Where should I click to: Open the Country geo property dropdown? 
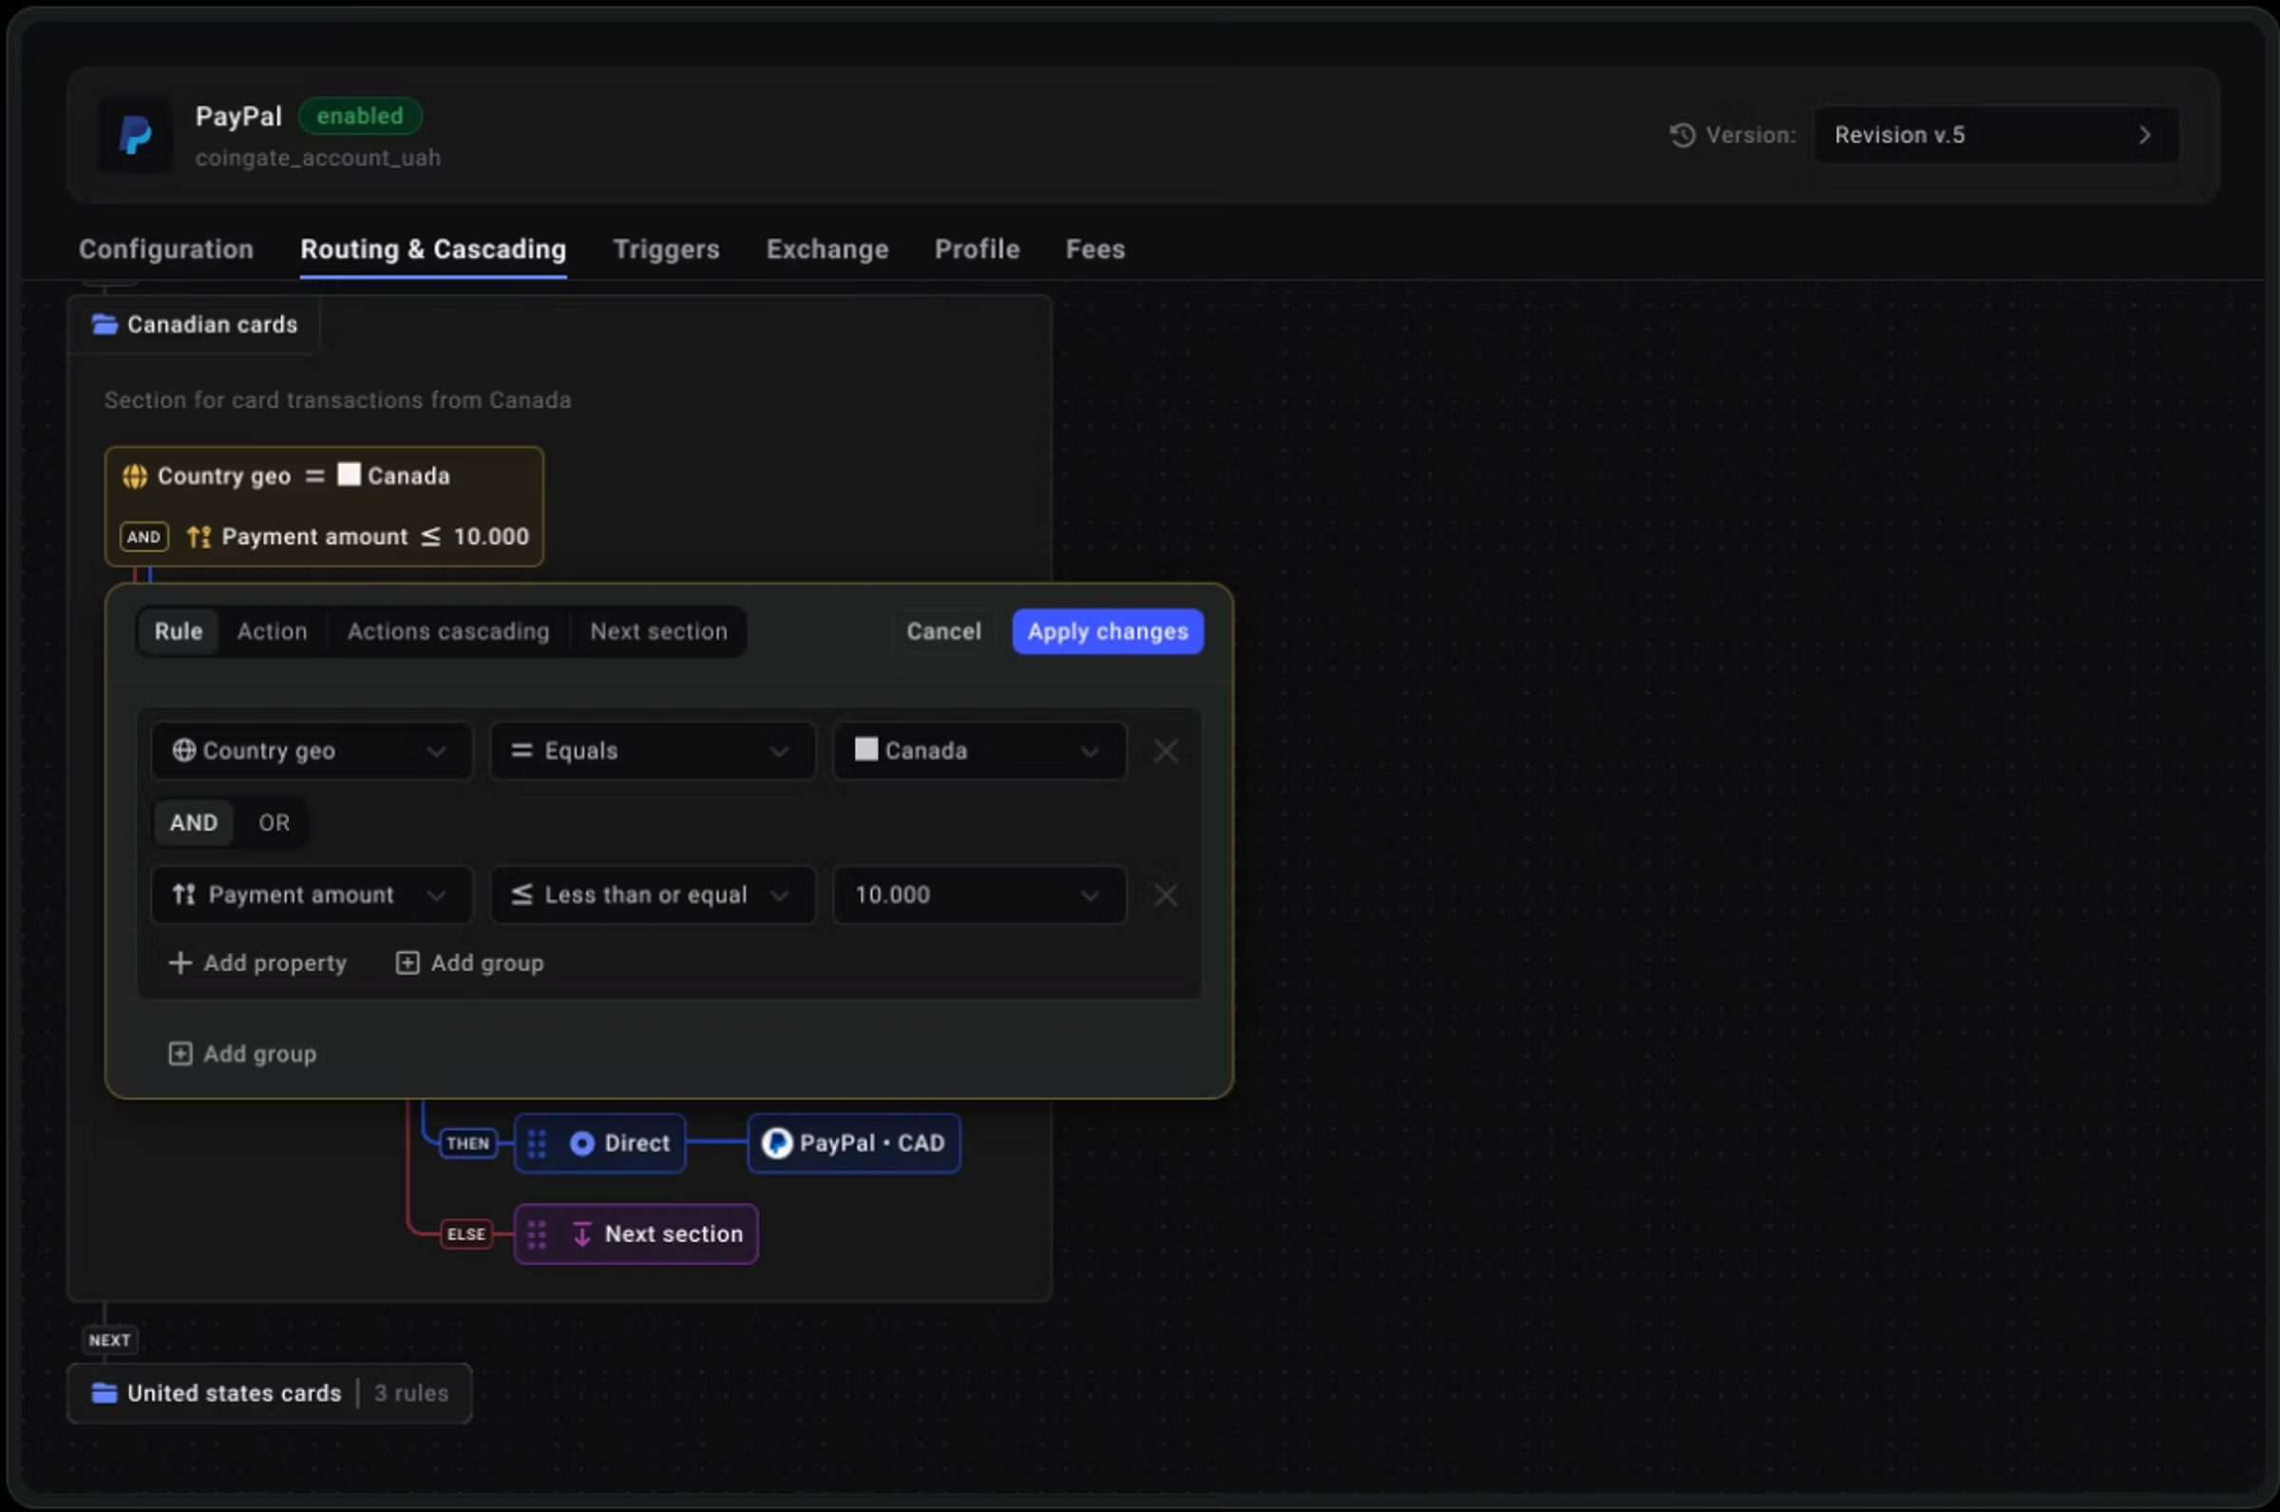coord(312,751)
